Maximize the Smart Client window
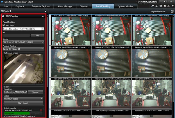 coord(165,2)
